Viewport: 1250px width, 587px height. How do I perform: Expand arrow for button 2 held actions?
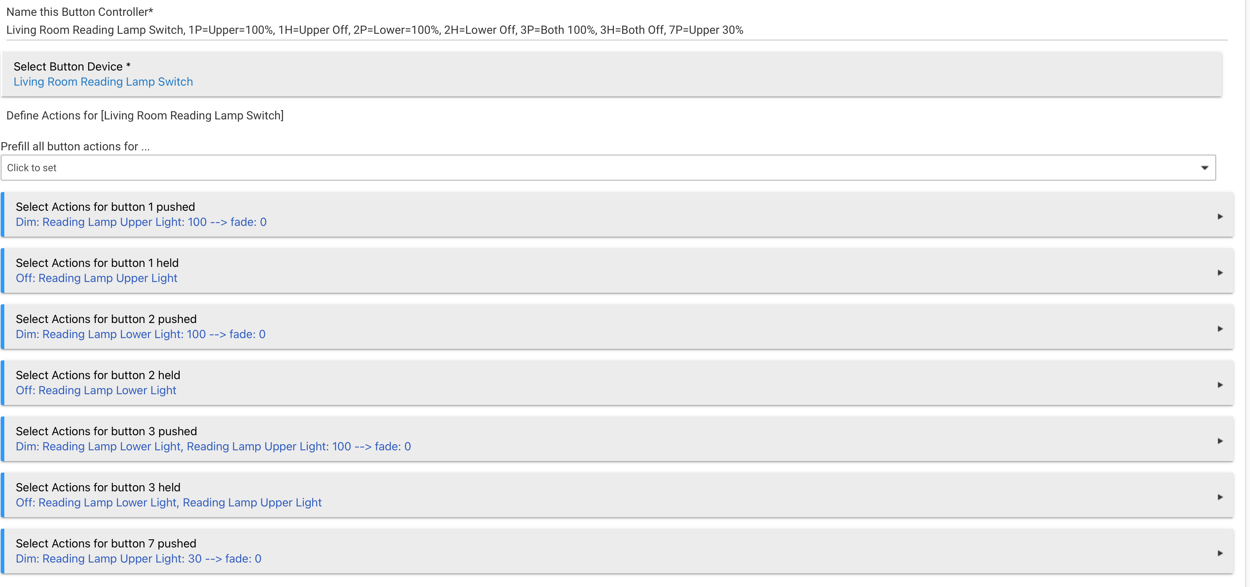click(1220, 385)
